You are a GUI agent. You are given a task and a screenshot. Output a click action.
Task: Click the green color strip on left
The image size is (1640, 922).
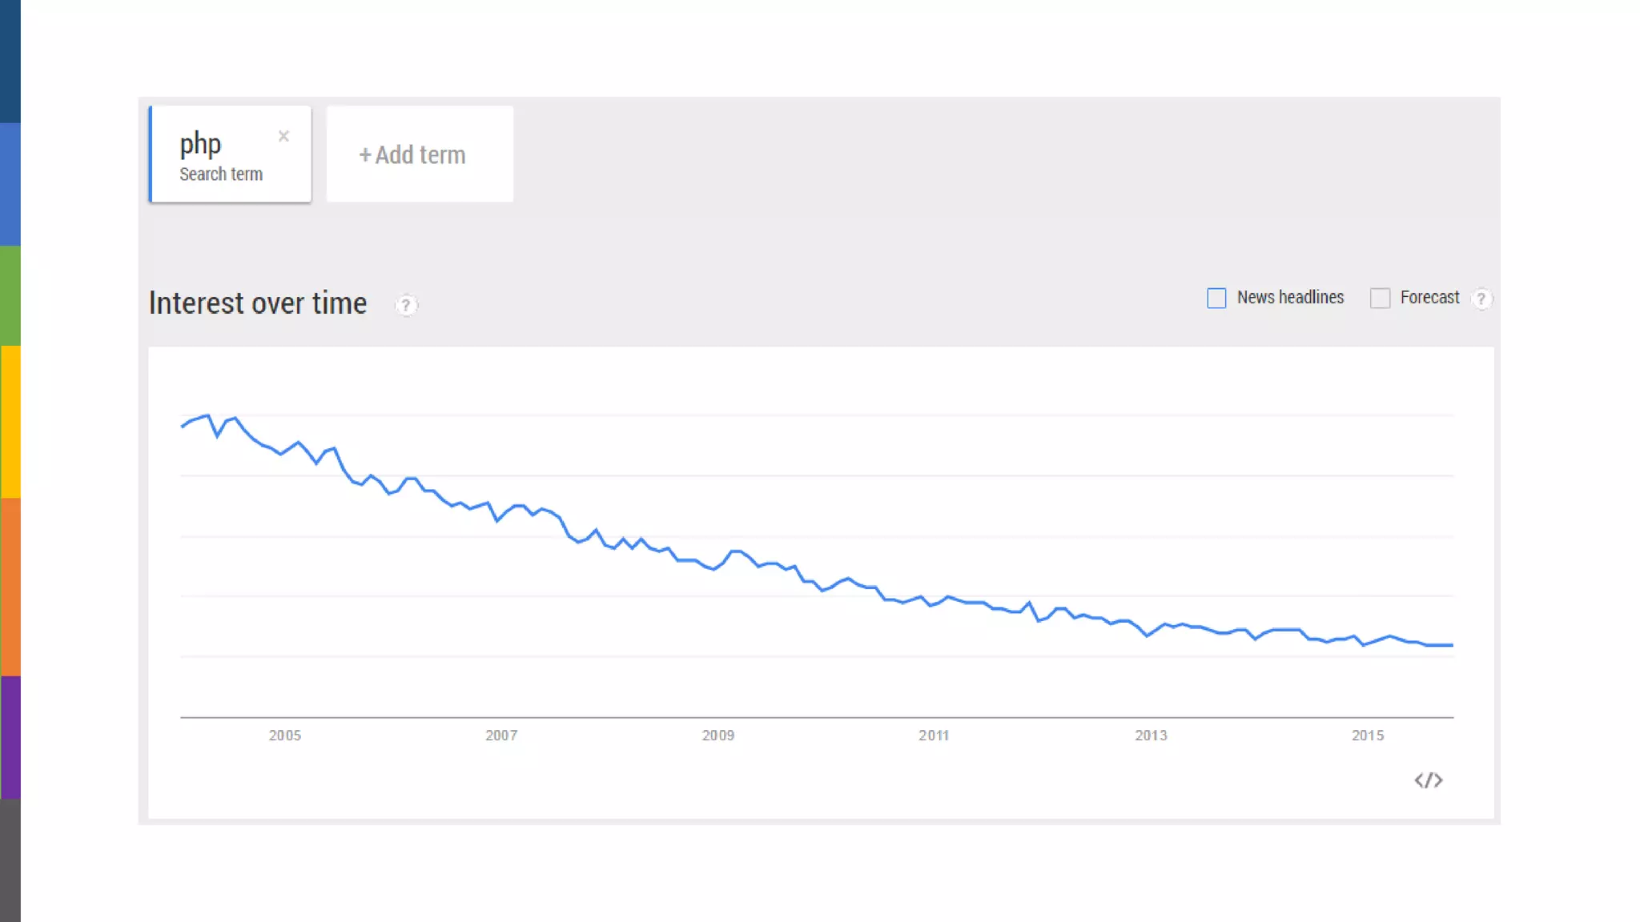[10, 295]
